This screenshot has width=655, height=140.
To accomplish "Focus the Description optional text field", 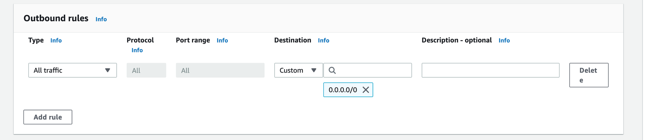I will 490,71.
